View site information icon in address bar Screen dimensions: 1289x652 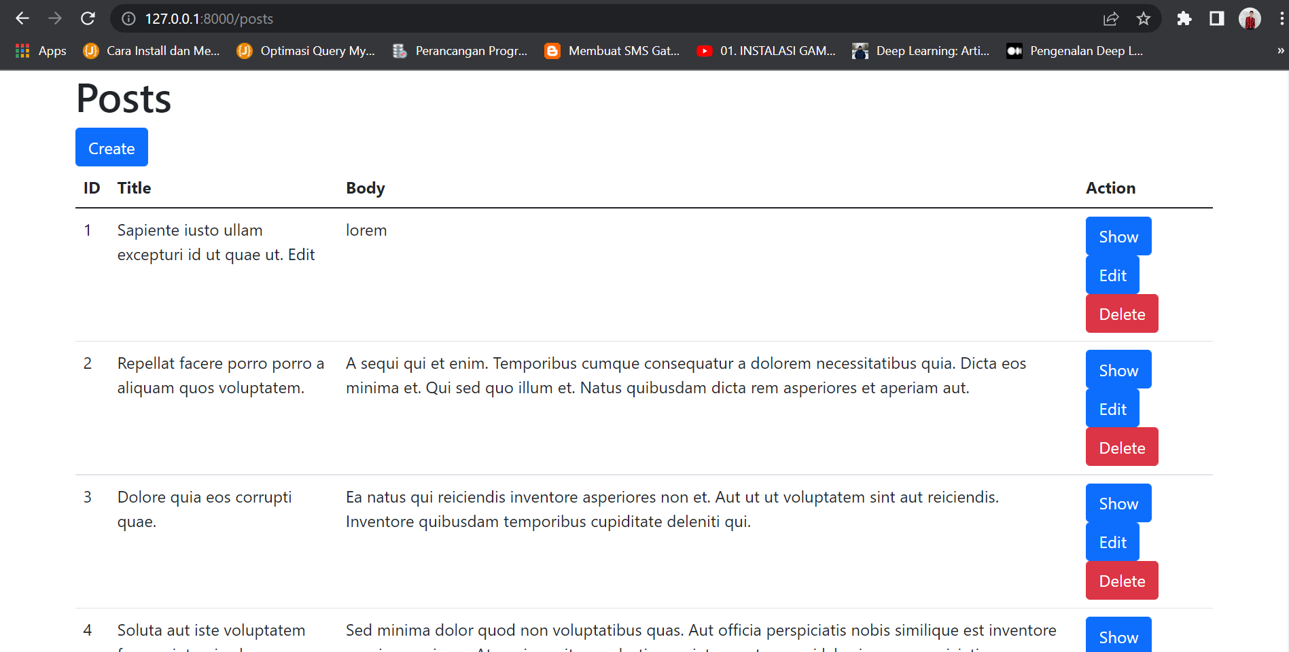point(128,18)
